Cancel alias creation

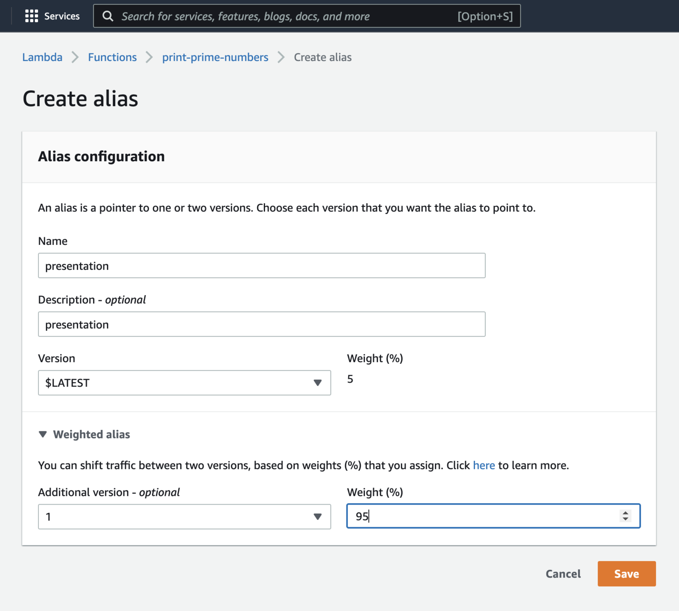[563, 574]
